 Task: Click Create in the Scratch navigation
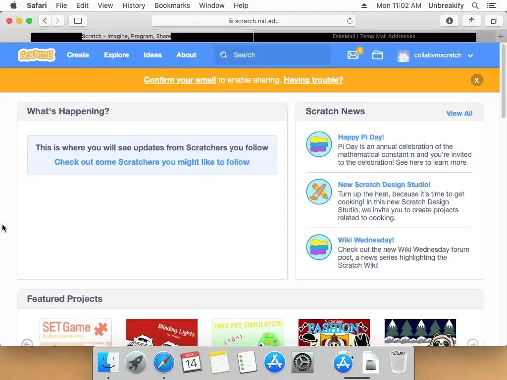(78, 55)
